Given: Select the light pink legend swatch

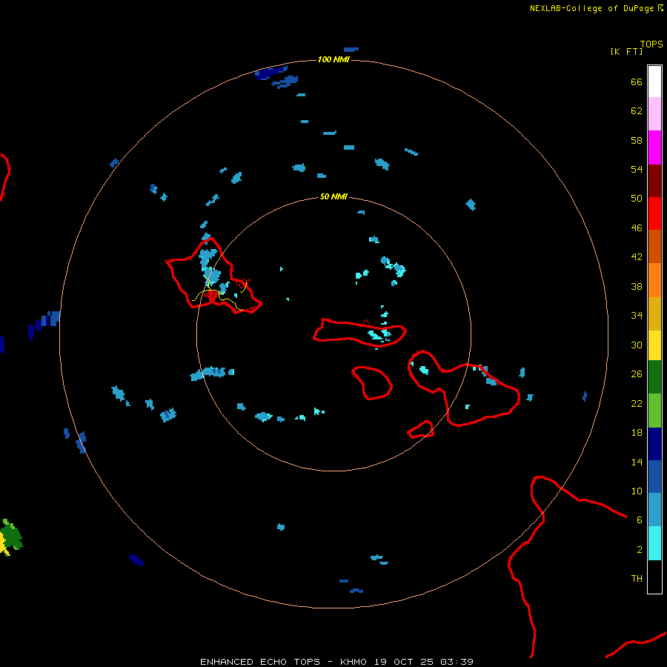Looking at the screenshot, I should (654, 113).
